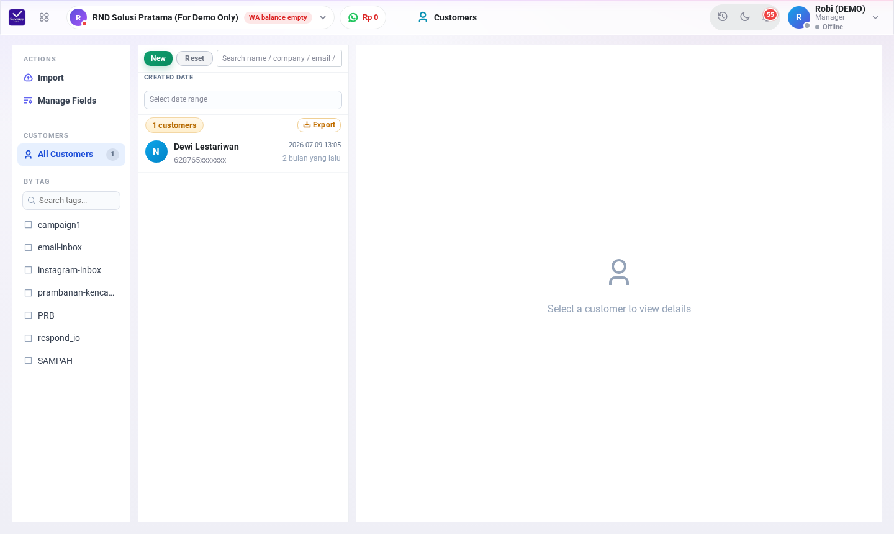
Task: Click the SuperApp logo icon
Action: tap(17, 17)
